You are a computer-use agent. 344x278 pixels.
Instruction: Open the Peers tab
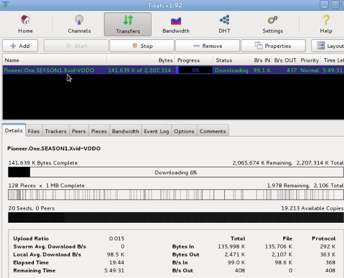[79, 132]
